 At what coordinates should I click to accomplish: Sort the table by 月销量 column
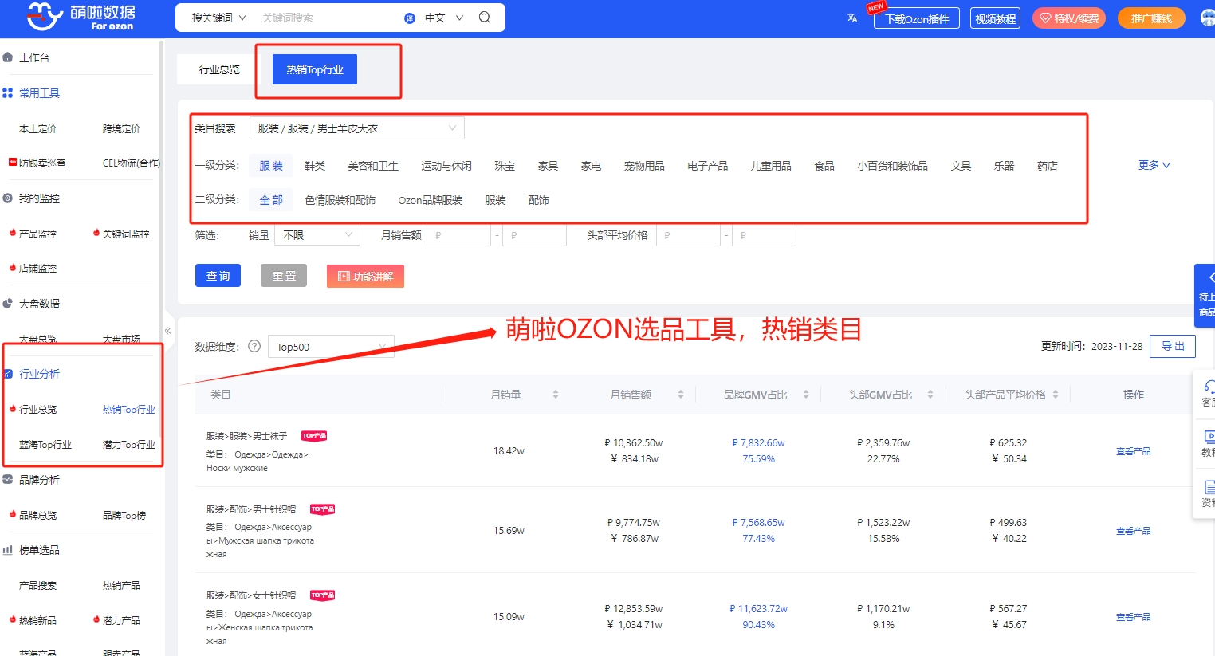(556, 395)
